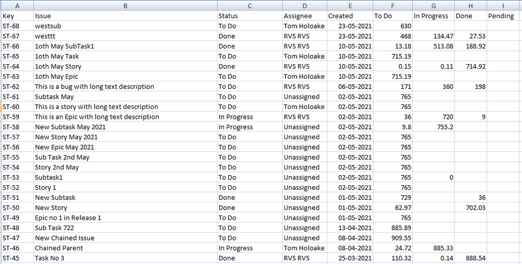Select the 'New Epic May 2021' cell
This screenshot has width=522, height=264.
pyautogui.click(x=125, y=147)
